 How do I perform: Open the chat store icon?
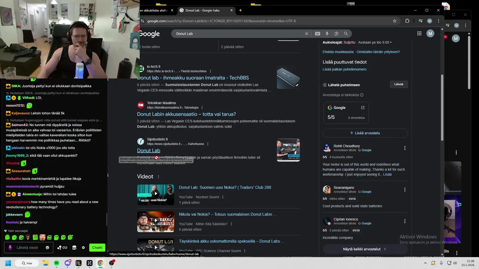74,247
